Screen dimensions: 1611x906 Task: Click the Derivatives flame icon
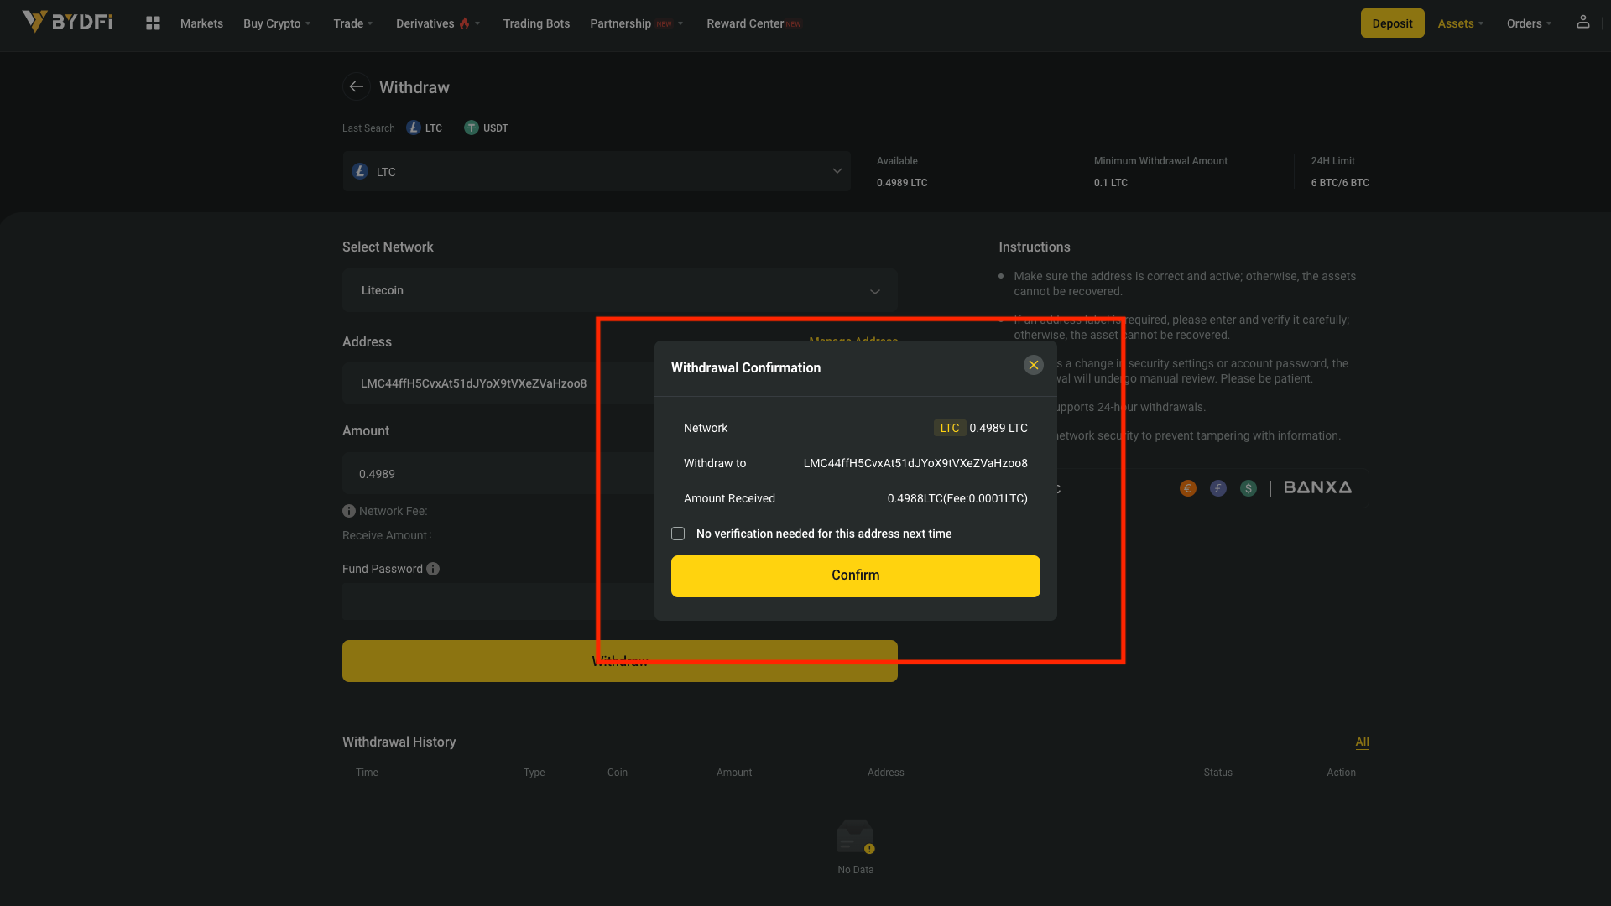[x=464, y=23]
